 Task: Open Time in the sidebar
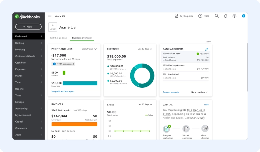tap(28, 82)
